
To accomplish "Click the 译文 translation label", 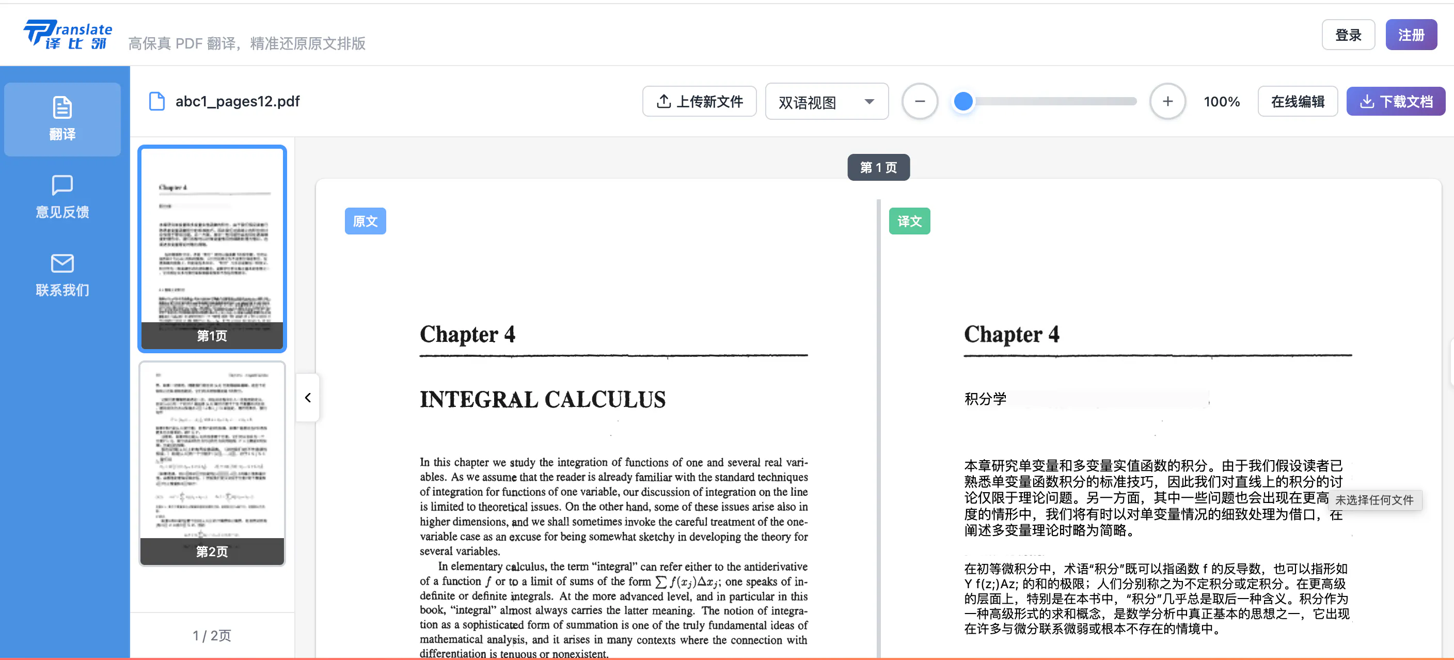I will pos(909,222).
